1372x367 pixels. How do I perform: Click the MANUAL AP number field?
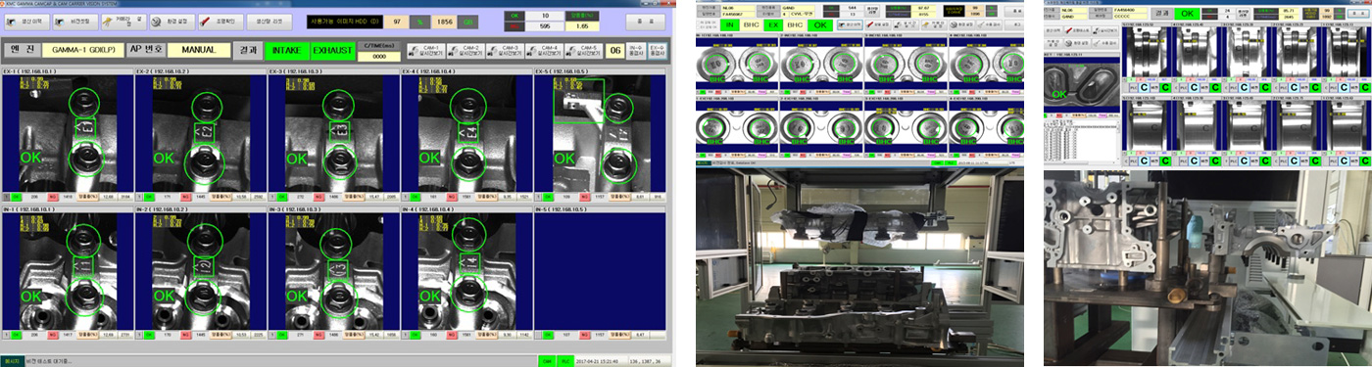pyautogui.click(x=199, y=50)
